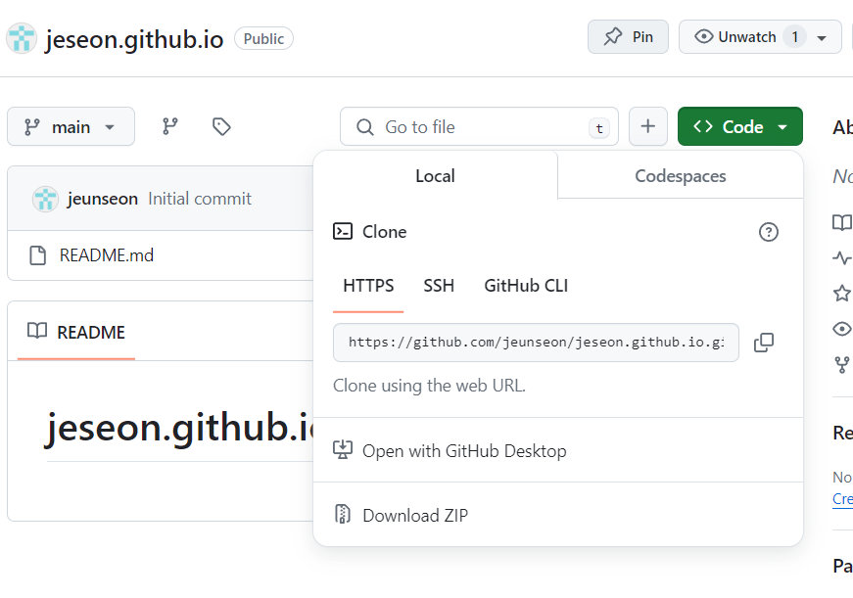Click the branches icon next to main

(x=170, y=126)
